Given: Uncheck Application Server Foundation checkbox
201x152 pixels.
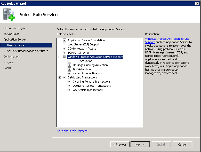Looking at the screenshot, I should [64, 40].
